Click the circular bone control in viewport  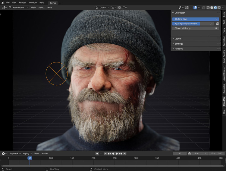[57, 74]
